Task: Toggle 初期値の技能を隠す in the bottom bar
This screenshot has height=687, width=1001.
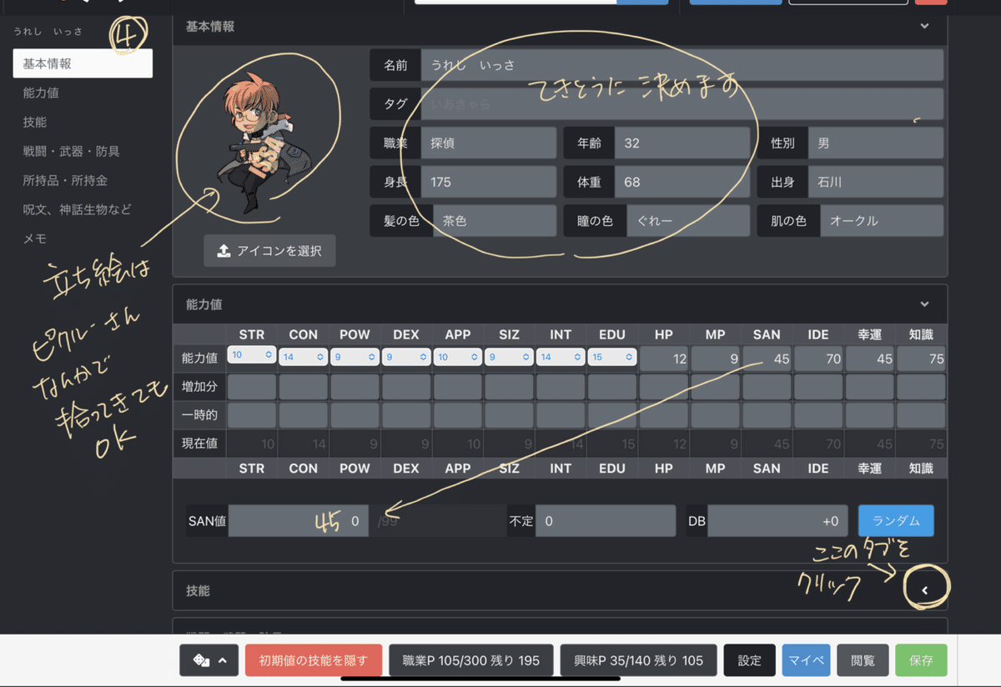Action: pos(313,659)
